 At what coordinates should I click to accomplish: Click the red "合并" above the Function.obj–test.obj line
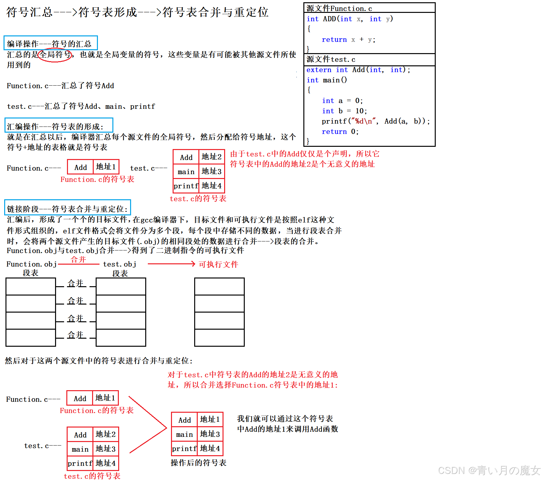tap(78, 259)
